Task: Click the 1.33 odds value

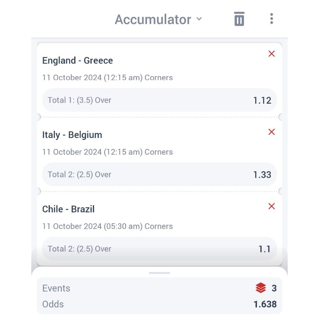Action: [x=262, y=175]
